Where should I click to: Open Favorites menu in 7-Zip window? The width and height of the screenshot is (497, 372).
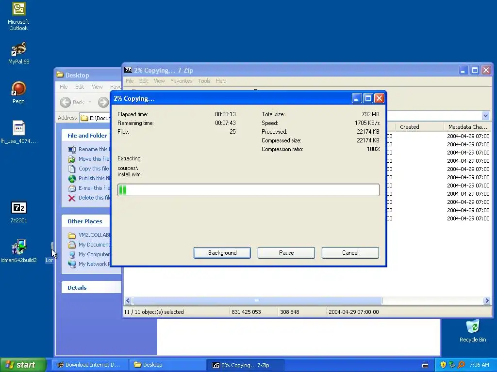coord(182,81)
